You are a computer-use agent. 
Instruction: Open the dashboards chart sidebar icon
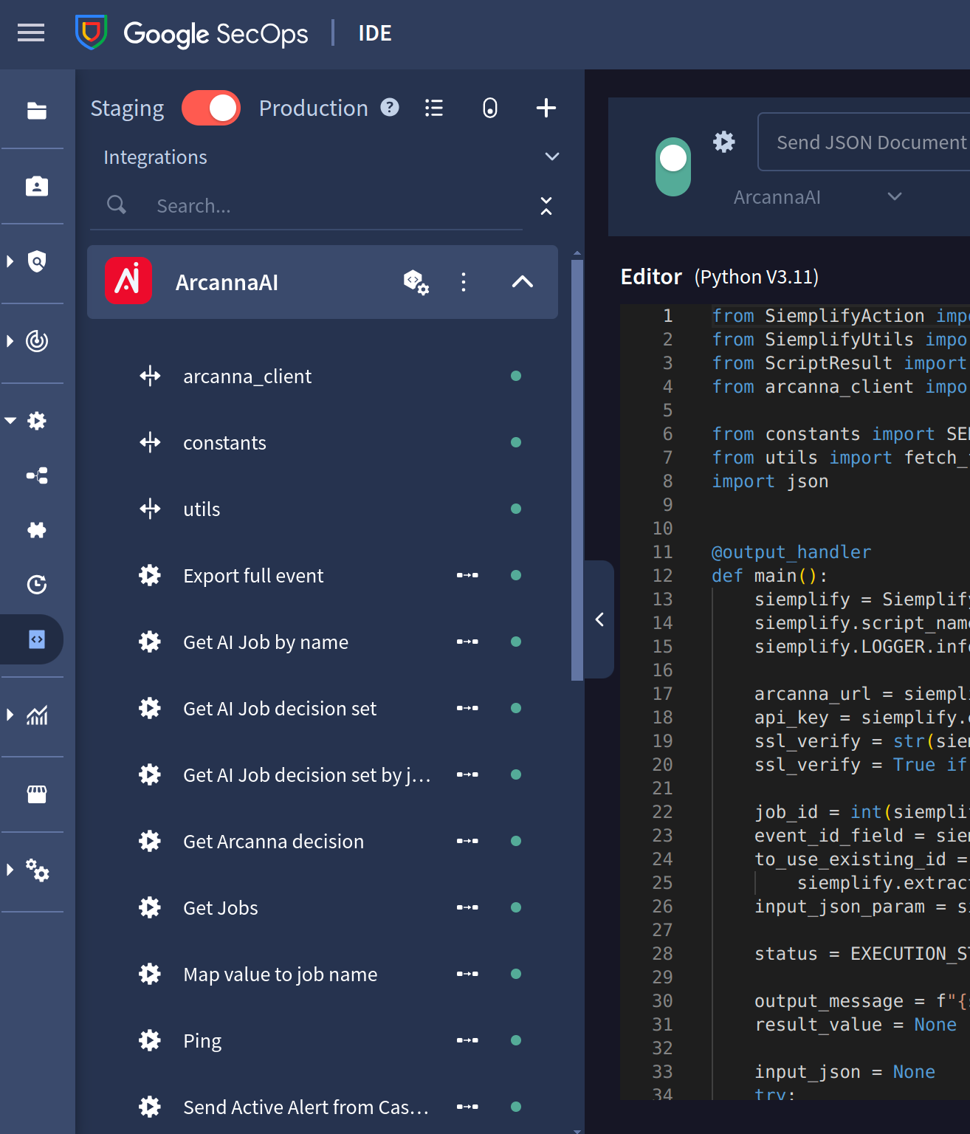[37, 715]
